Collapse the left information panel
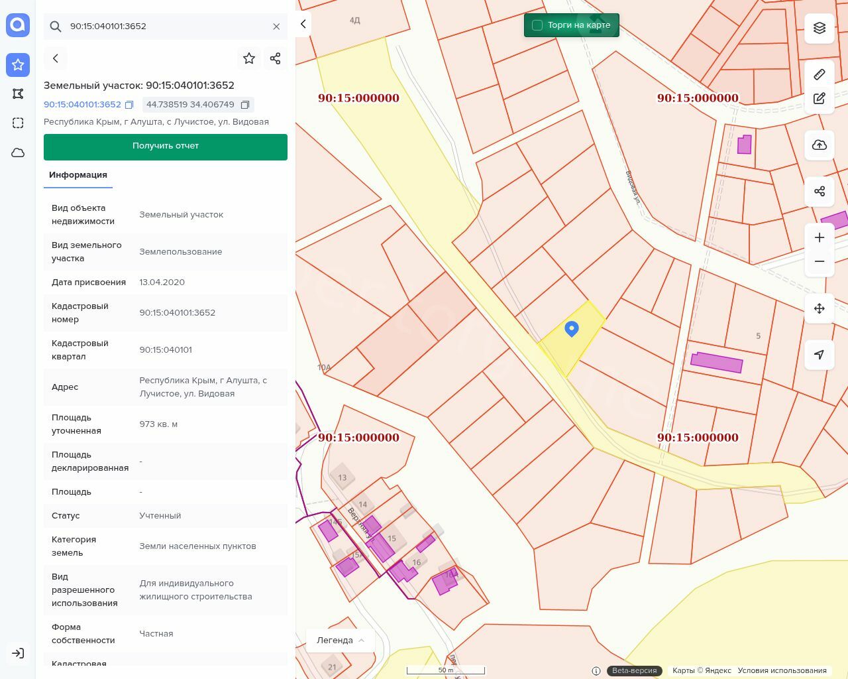This screenshot has height=679, width=848. coord(303,24)
